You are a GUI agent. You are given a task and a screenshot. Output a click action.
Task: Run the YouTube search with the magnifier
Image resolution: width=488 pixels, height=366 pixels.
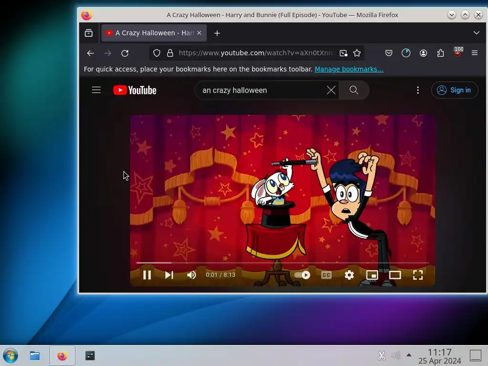pyautogui.click(x=354, y=90)
